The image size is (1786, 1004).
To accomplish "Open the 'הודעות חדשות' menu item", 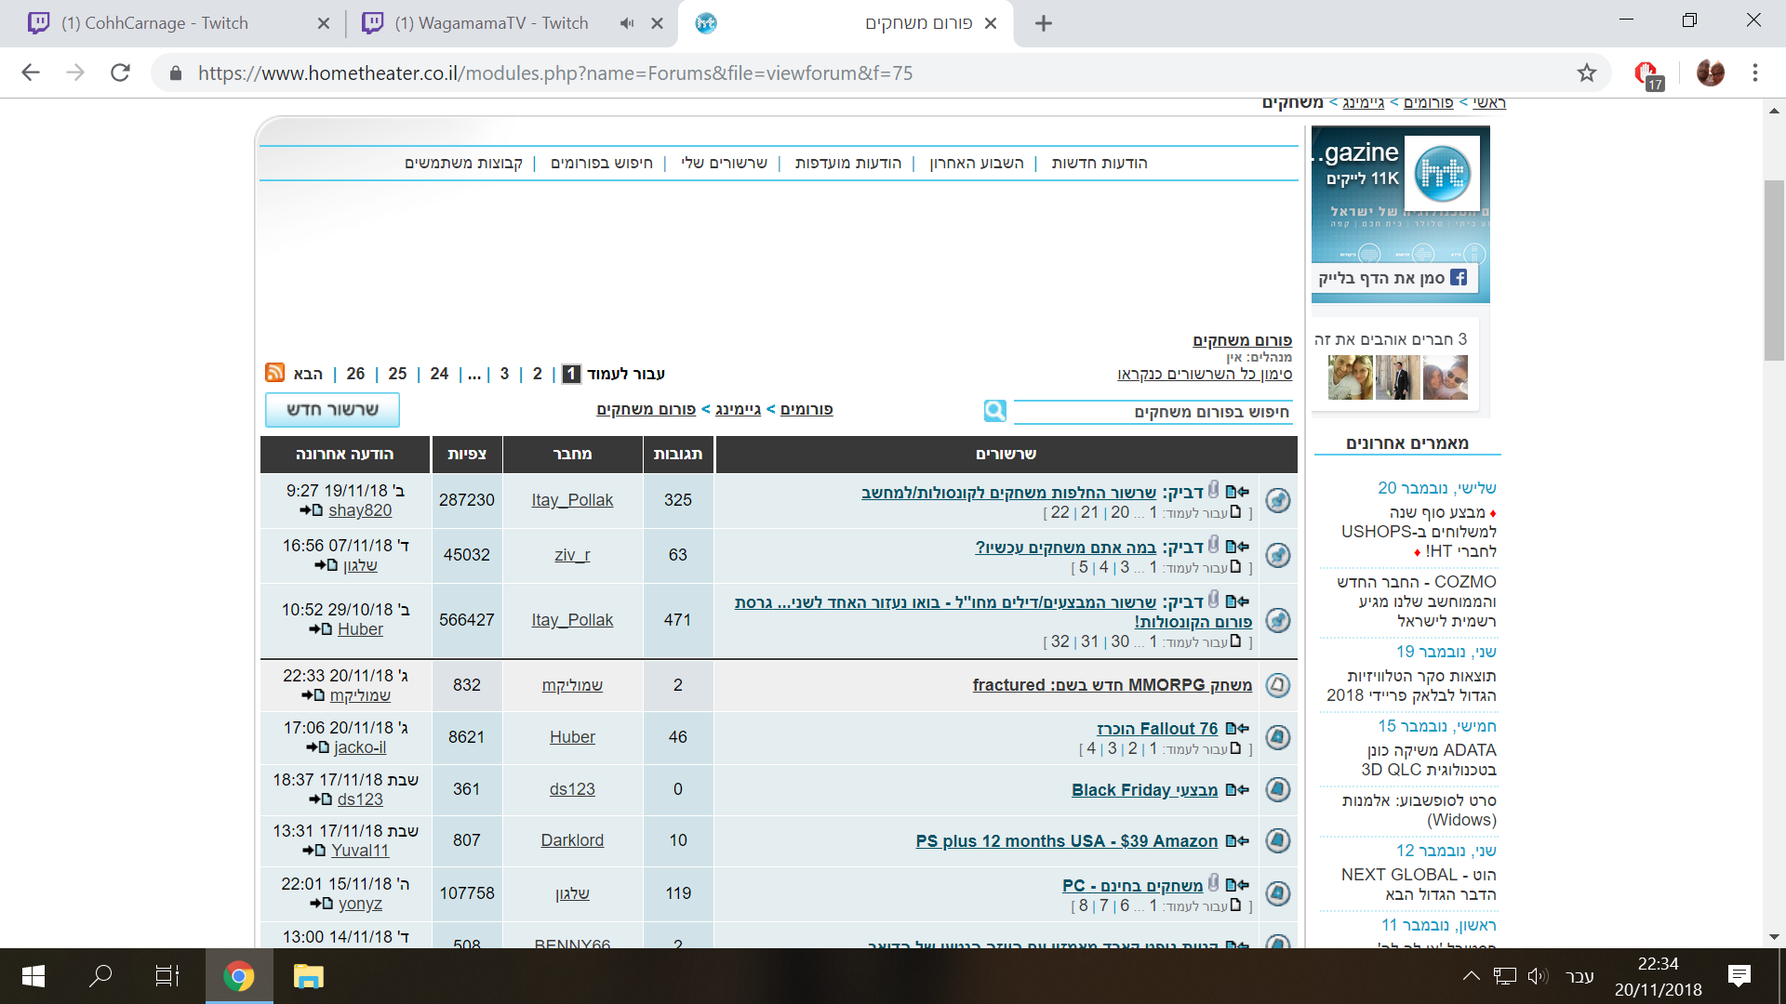I will (1099, 164).
